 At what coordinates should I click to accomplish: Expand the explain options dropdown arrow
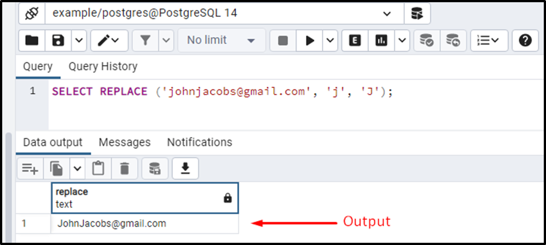(x=402, y=41)
